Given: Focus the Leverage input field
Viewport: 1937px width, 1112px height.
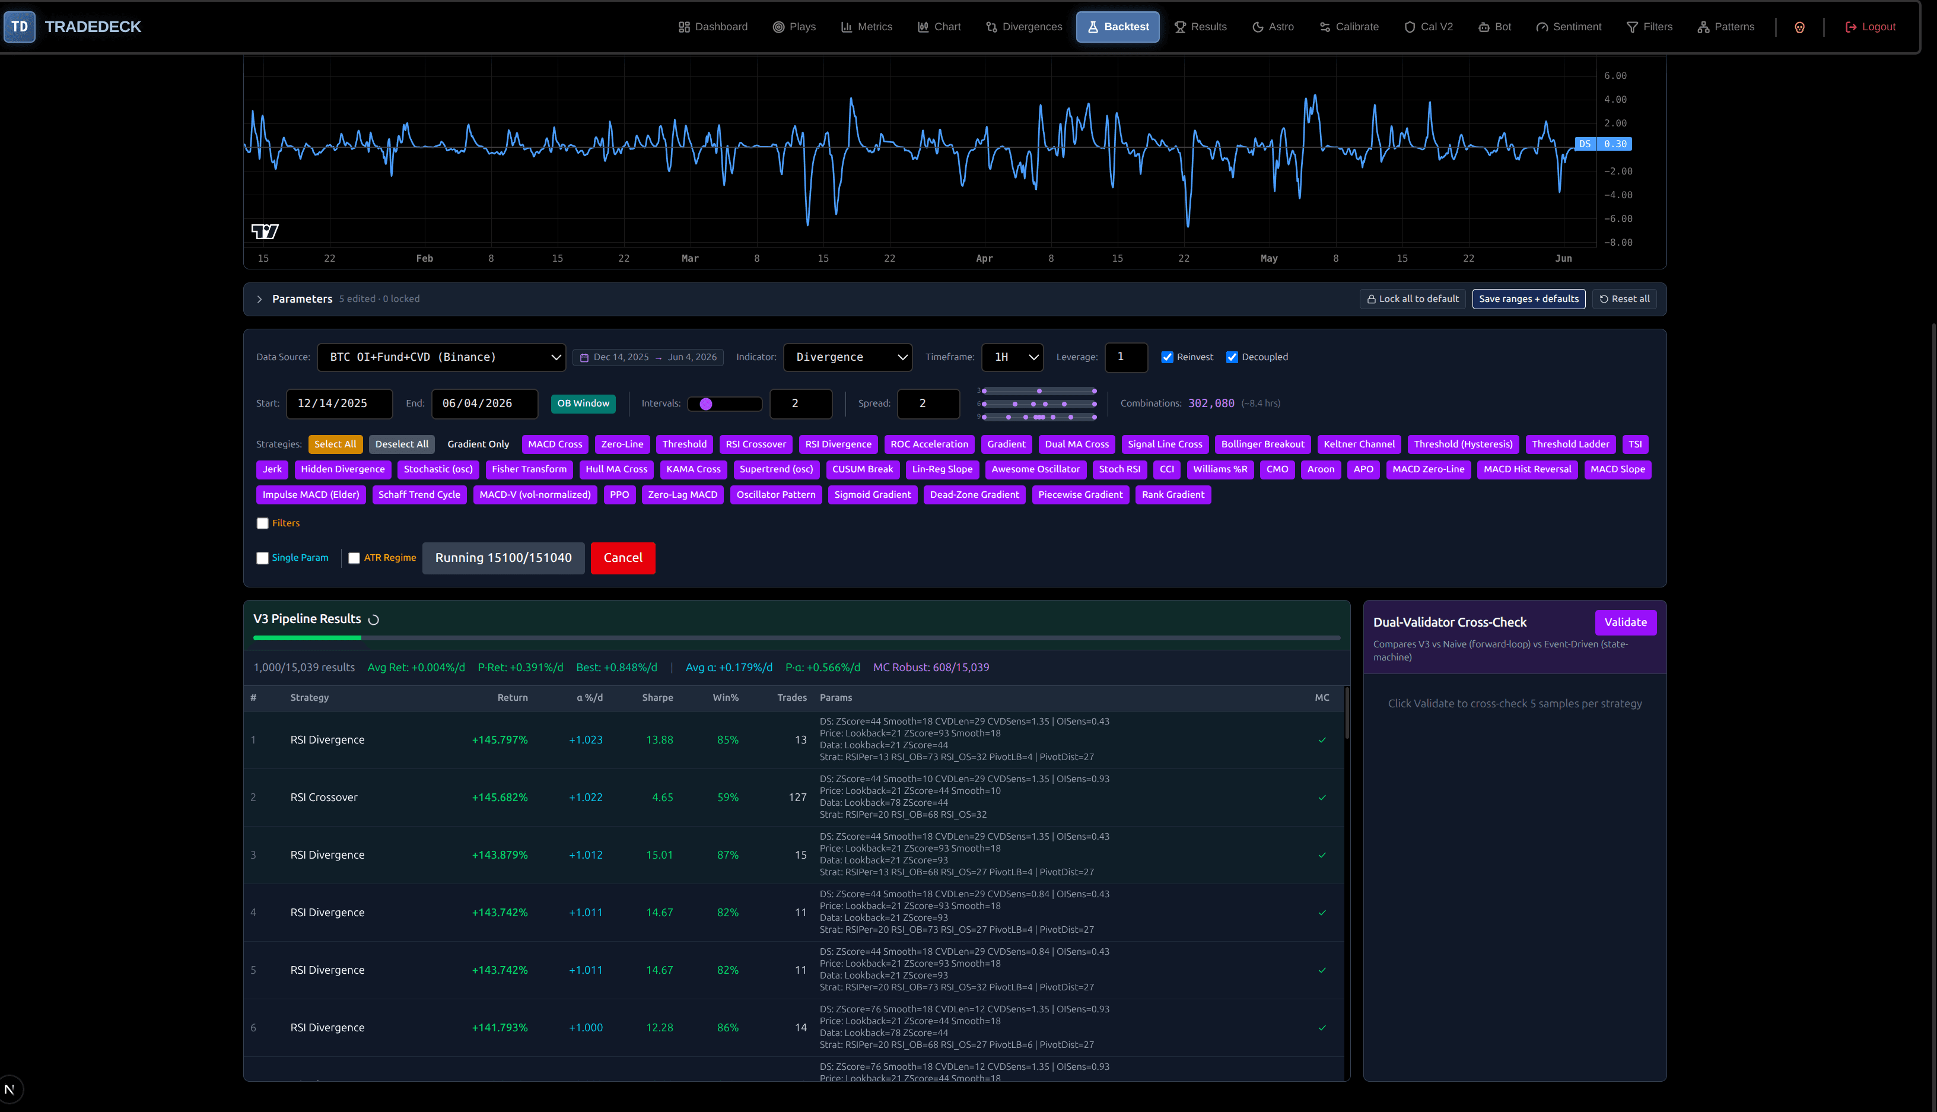Looking at the screenshot, I should click(1125, 357).
